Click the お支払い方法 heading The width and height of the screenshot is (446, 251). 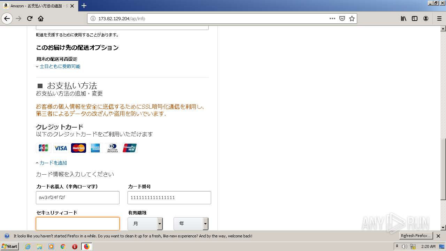tap(72, 86)
